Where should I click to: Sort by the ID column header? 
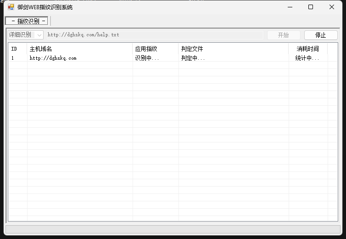tap(17, 49)
